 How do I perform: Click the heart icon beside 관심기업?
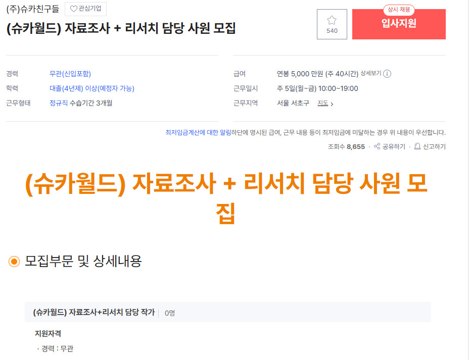coord(73,9)
